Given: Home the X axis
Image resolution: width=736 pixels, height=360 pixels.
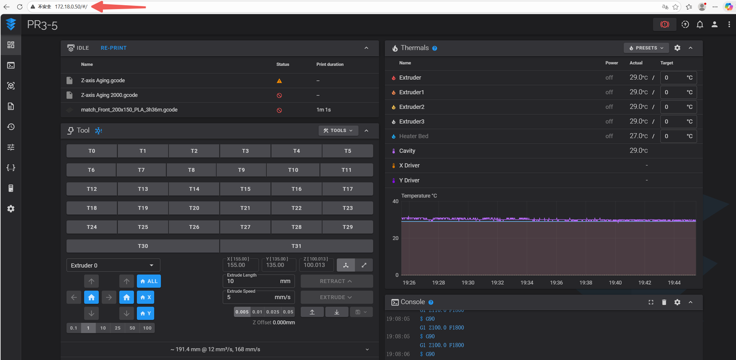Looking at the screenshot, I should click(x=145, y=297).
